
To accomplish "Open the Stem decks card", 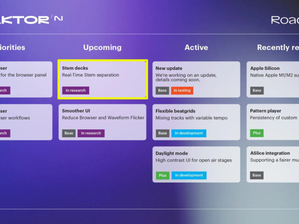I will pyautogui.click(x=103, y=79).
